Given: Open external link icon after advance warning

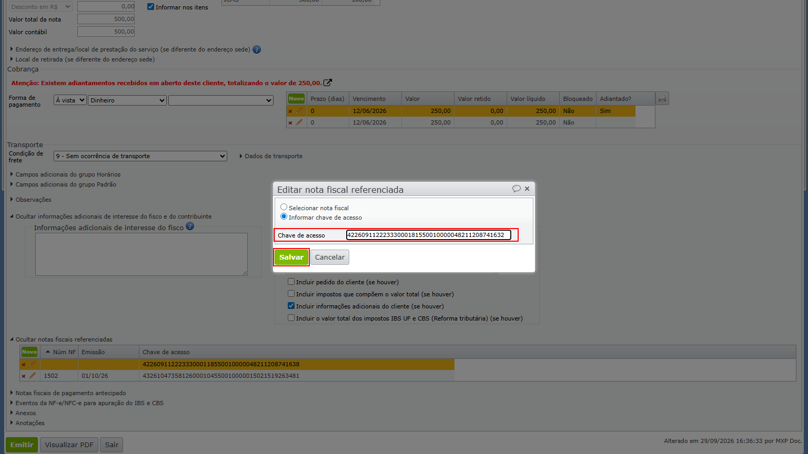Looking at the screenshot, I should [328, 82].
